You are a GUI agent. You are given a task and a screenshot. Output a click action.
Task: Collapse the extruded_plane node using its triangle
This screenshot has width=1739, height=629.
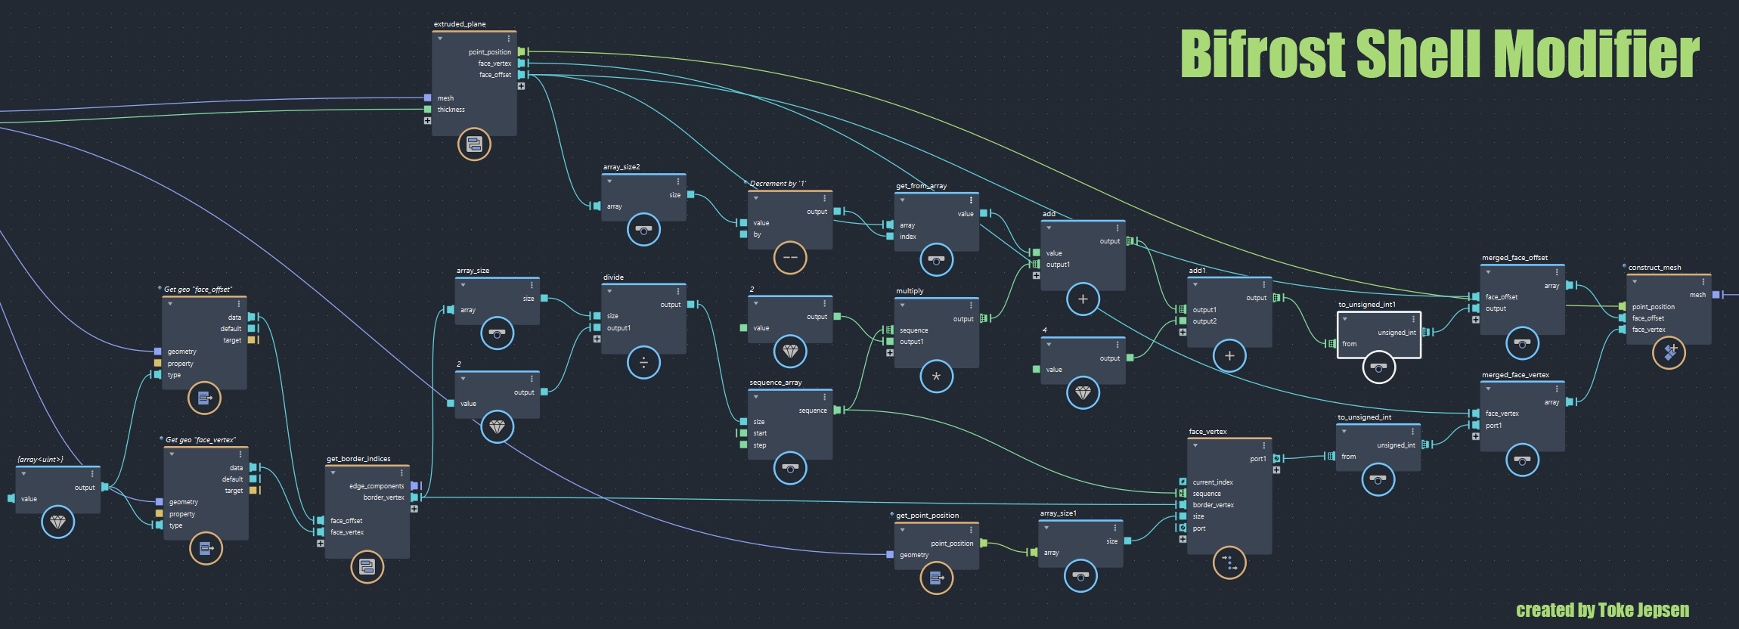pos(440,39)
